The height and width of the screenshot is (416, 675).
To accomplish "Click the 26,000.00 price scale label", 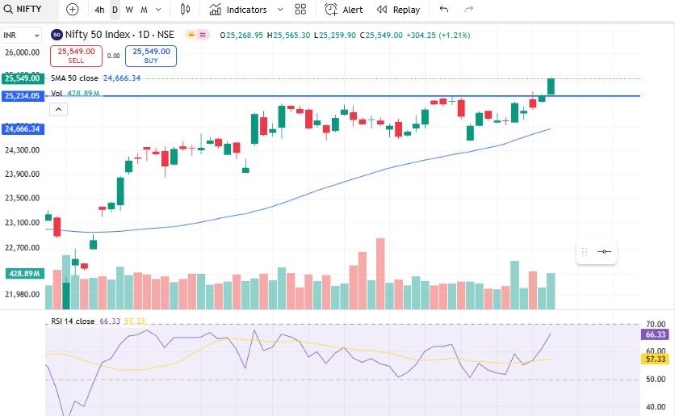I will [23, 53].
